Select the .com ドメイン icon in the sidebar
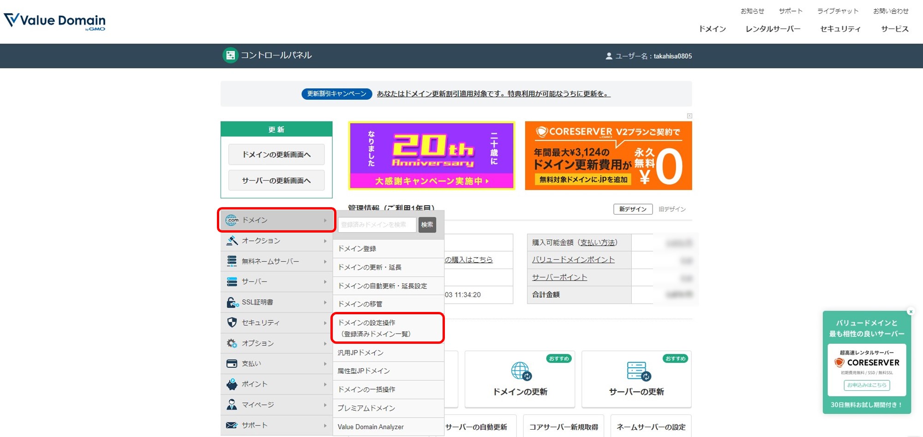This screenshot has height=437, width=923. pyautogui.click(x=231, y=220)
